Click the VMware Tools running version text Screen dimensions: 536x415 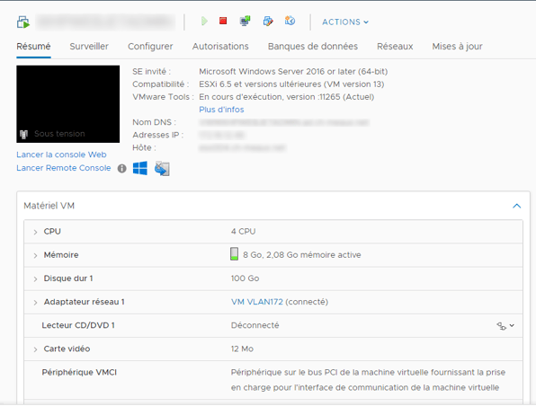coord(287,97)
